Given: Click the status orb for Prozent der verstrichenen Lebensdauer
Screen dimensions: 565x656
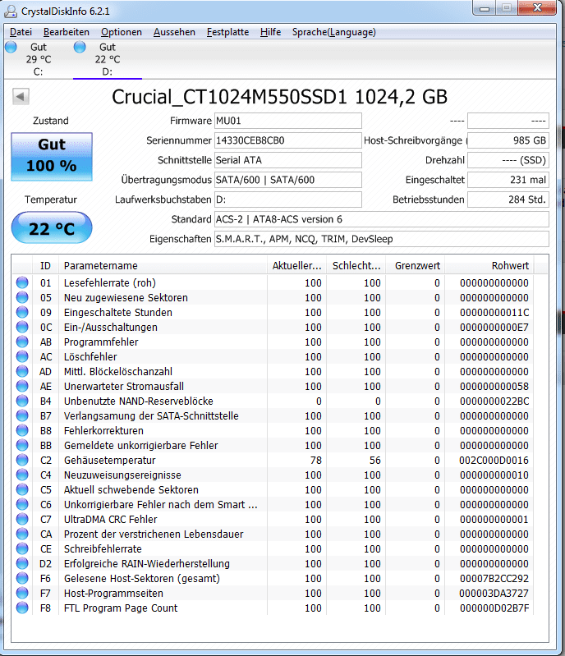Looking at the screenshot, I should [22, 534].
